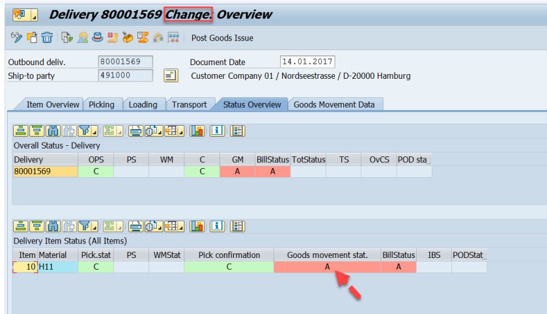547x314 pixels.
Task: Open Document Flow icon in top toolbar
Action: click(x=66, y=37)
